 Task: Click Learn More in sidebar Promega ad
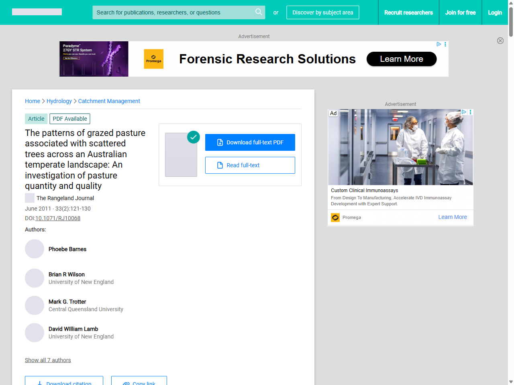coord(453,217)
